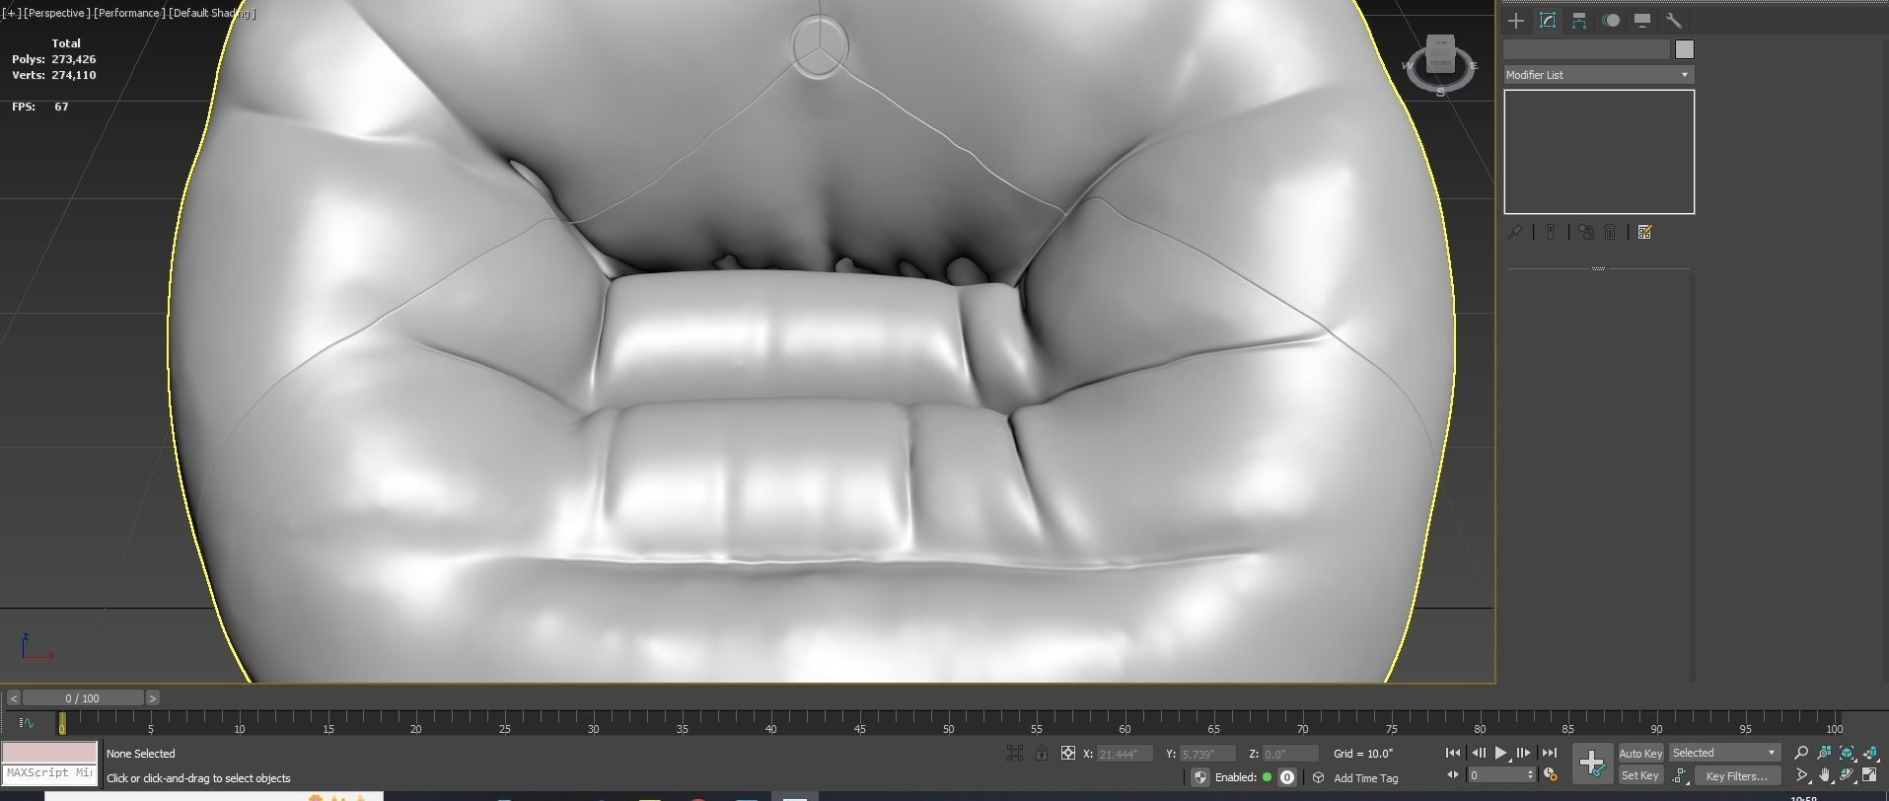The width and height of the screenshot is (1889, 801).
Task: Click Make Unique icon
Action: click(x=1586, y=232)
